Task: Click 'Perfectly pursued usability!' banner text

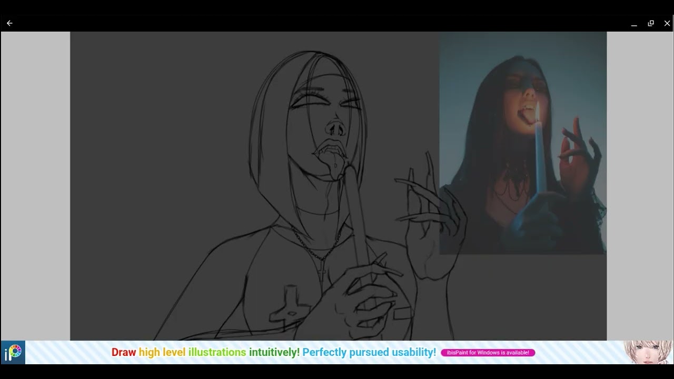Action: click(x=369, y=353)
